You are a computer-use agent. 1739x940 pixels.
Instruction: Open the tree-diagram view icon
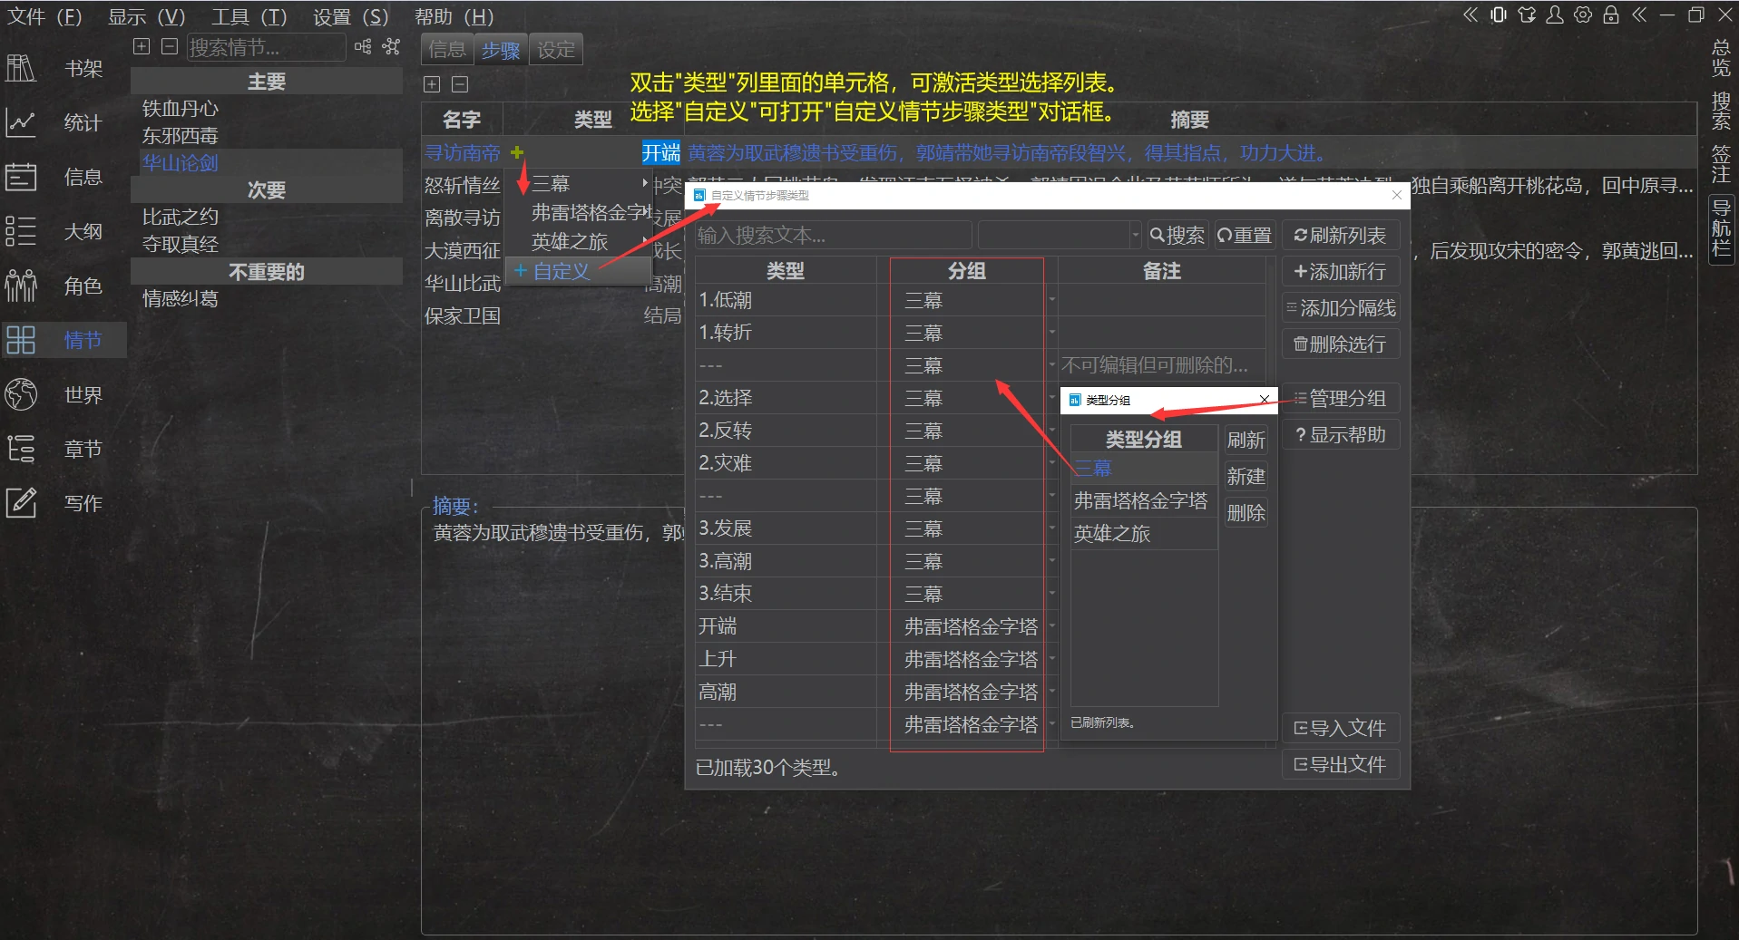(363, 46)
